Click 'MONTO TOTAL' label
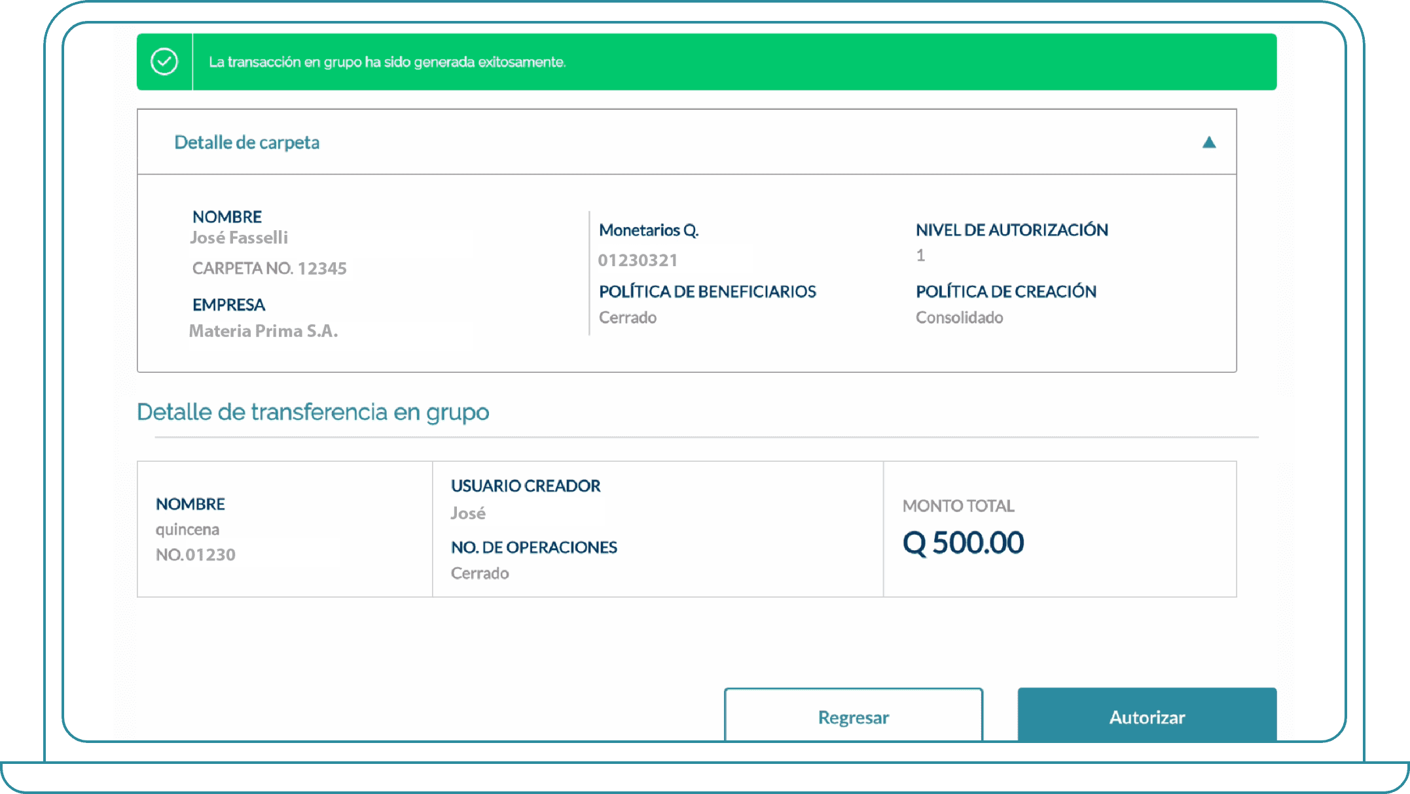The width and height of the screenshot is (1410, 794). pyautogui.click(x=958, y=506)
